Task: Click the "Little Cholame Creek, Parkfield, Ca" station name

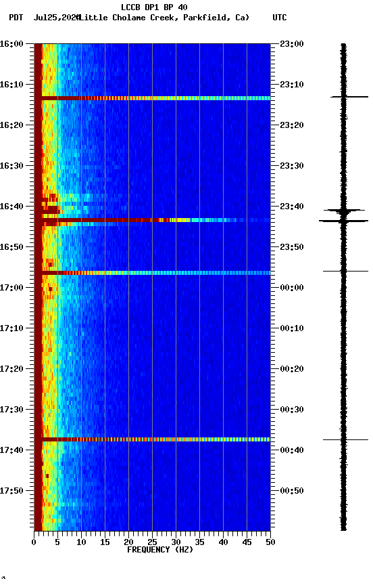Action: pyautogui.click(x=164, y=18)
